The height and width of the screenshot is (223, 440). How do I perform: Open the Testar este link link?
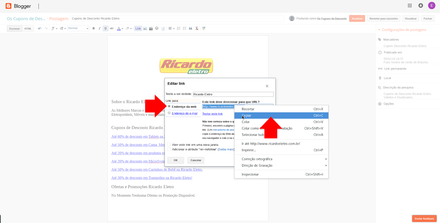coord(213,114)
